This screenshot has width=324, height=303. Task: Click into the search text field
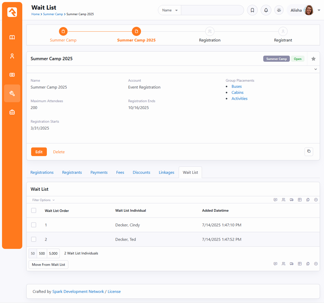(x=212, y=10)
